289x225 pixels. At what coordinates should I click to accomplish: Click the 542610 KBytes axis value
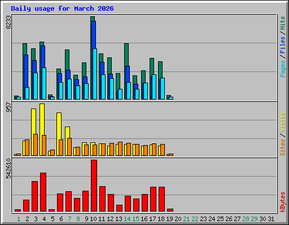pyautogui.click(x=8, y=169)
